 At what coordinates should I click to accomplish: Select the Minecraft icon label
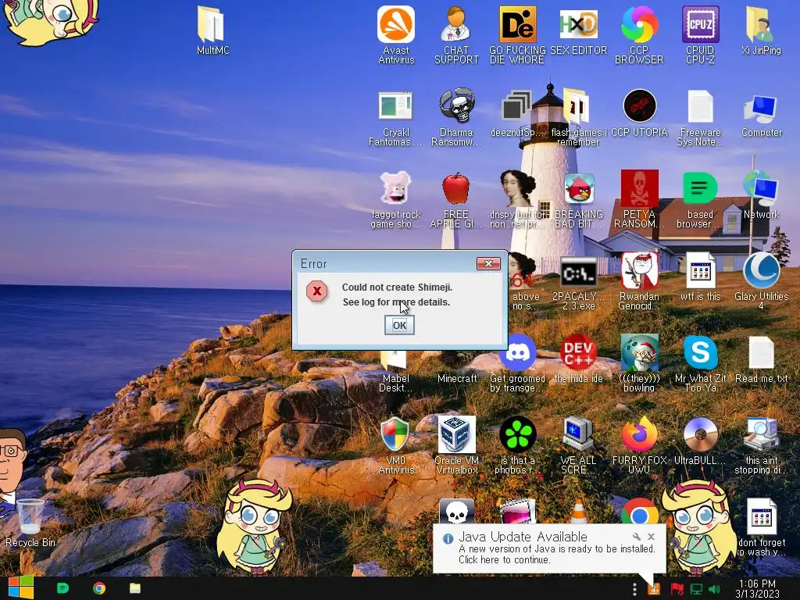[x=456, y=378]
